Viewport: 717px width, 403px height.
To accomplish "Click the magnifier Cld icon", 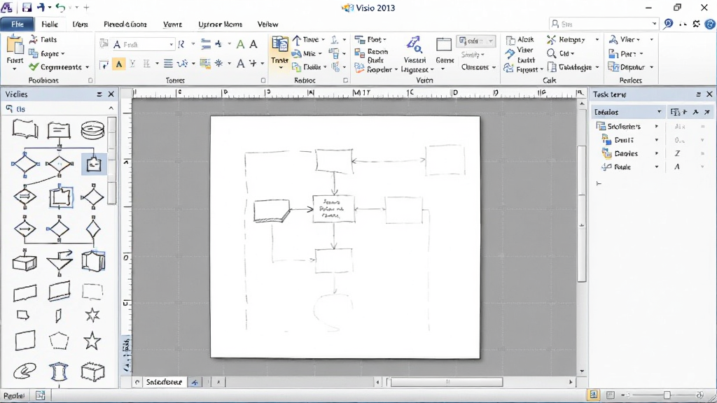I will (552, 53).
